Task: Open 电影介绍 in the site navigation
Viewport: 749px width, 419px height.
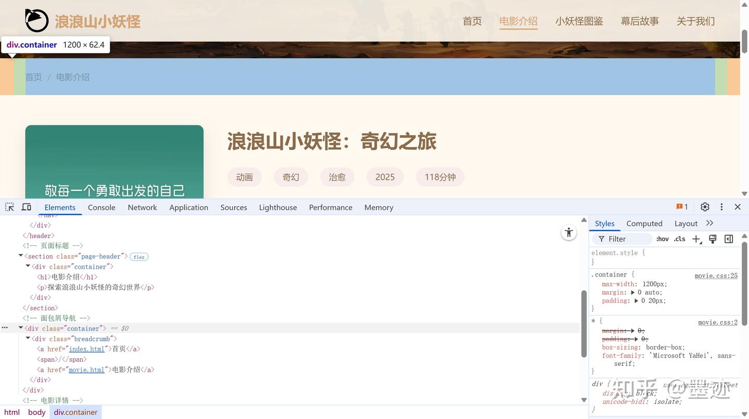Action: click(519, 21)
